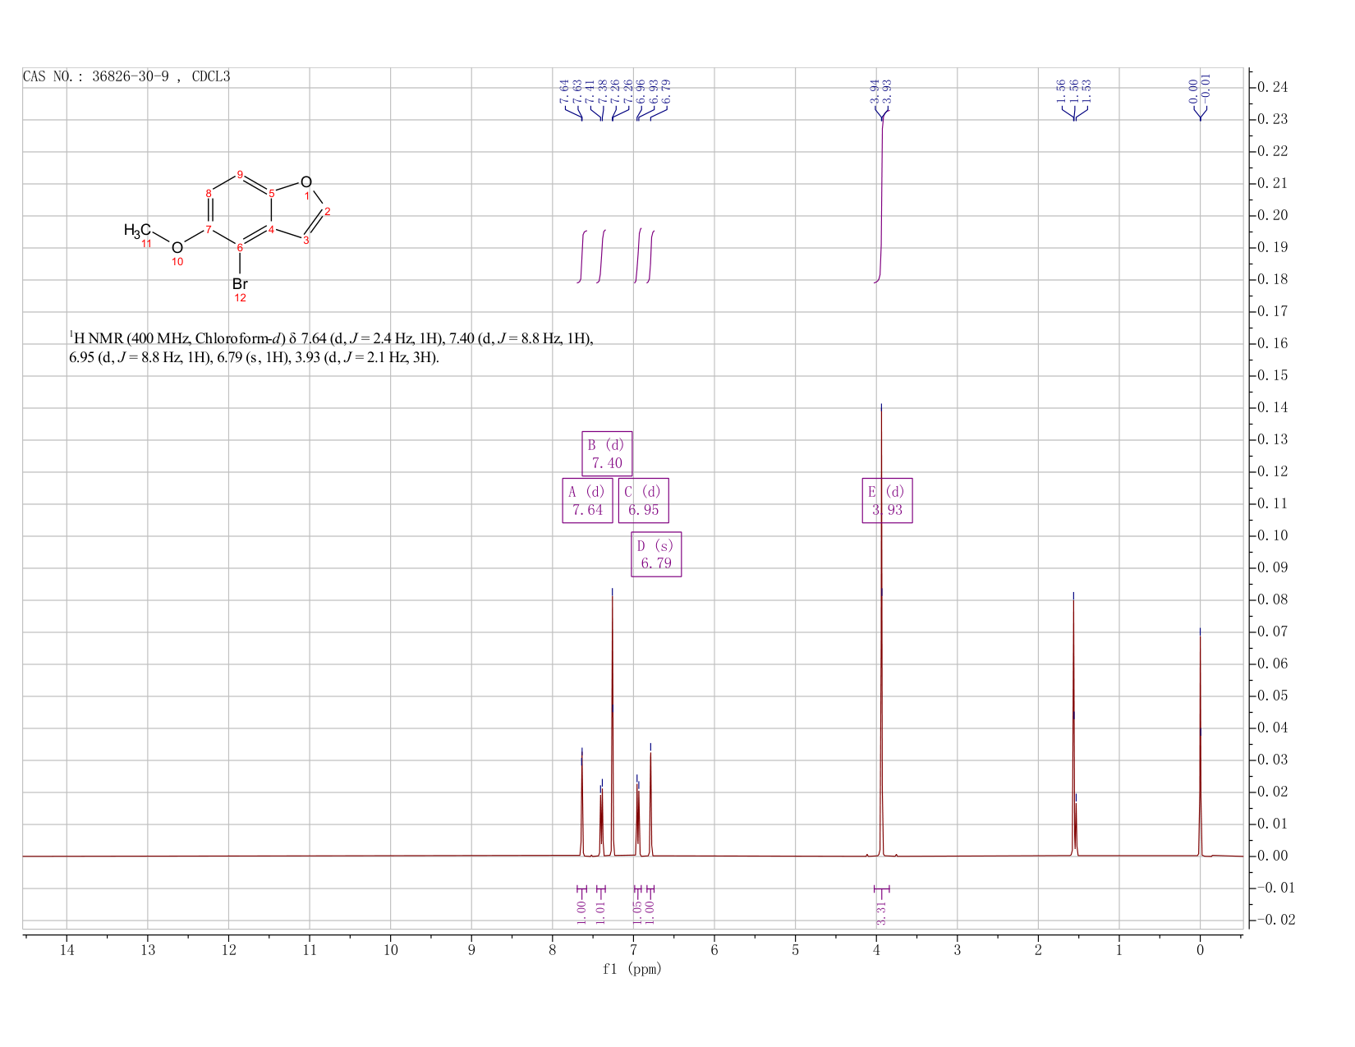
Task: Click the f1 (ppm) axis label
Action: click(x=632, y=969)
